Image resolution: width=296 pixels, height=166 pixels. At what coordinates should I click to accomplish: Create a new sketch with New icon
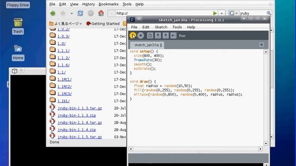coord(150,36)
